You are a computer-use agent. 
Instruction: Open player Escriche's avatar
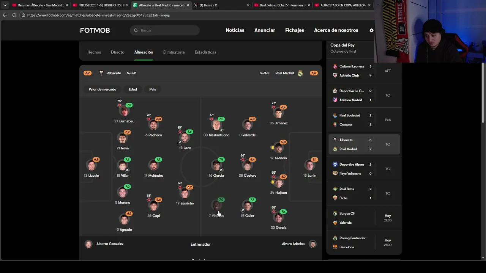[x=185, y=193]
